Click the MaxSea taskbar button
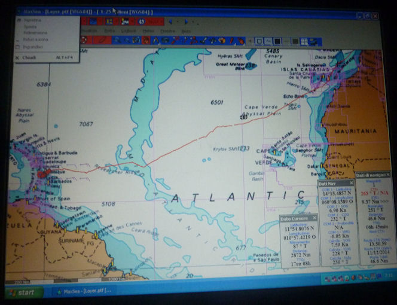Screen dimensions: 397x305 84,291
